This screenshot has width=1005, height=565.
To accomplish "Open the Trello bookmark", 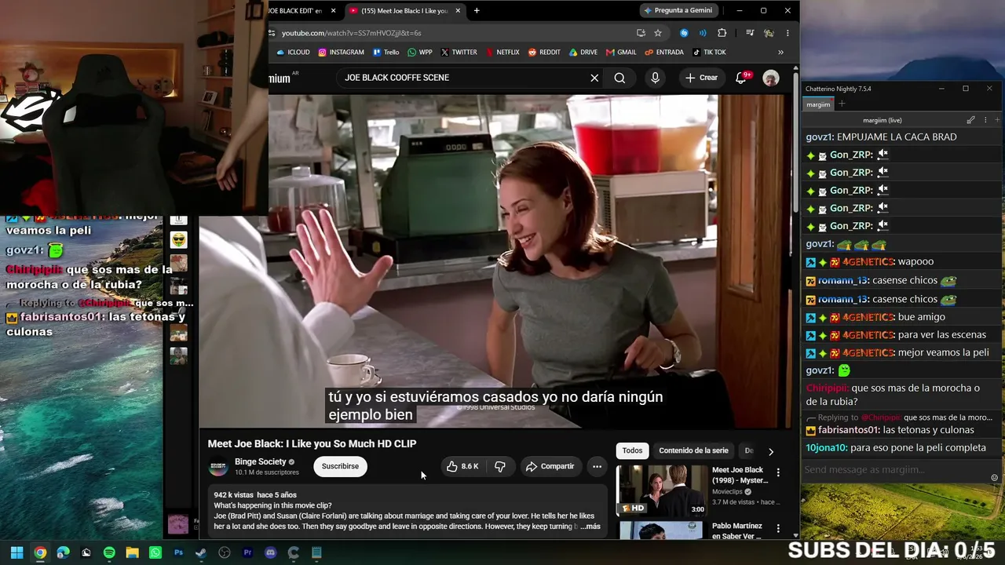I will [x=386, y=53].
